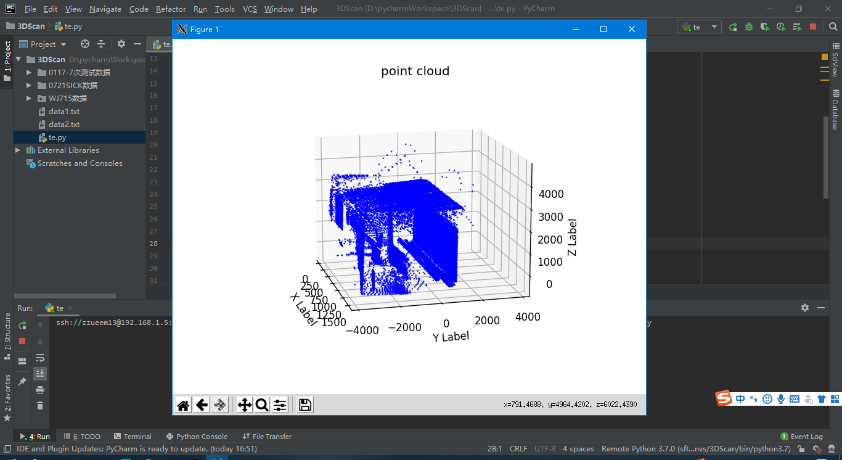Open the Navigate menu

[105, 9]
